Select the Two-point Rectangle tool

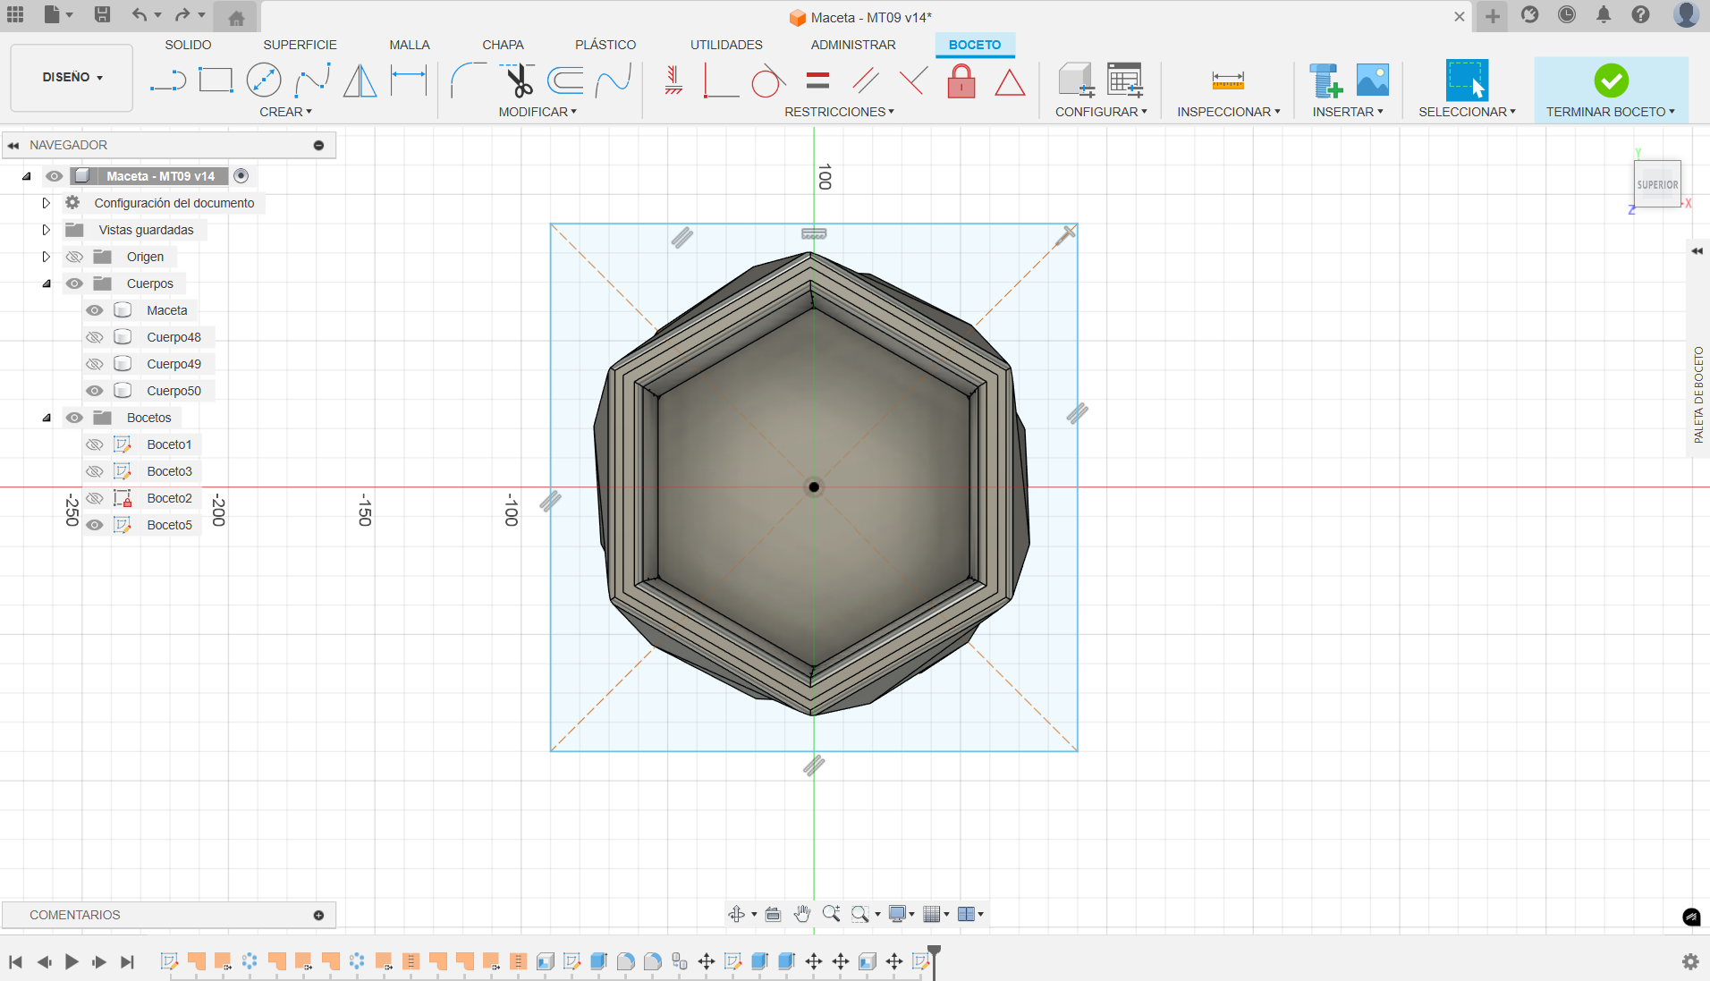(216, 80)
